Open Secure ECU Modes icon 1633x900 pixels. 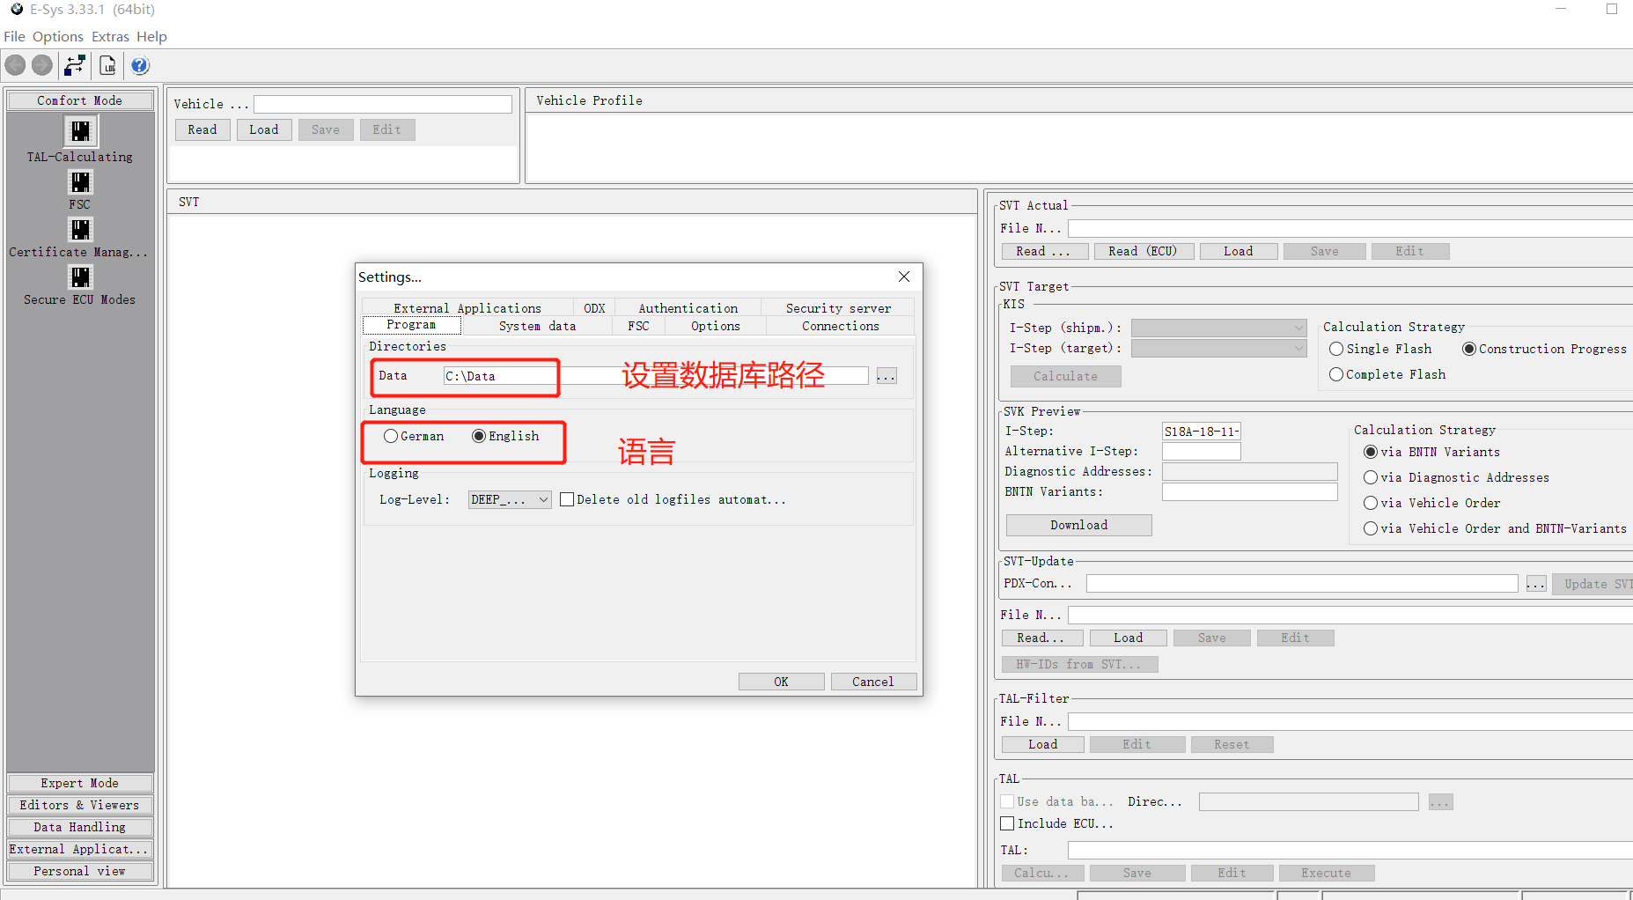(80, 277)
